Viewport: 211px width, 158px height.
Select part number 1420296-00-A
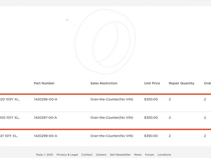pos(46,99)
